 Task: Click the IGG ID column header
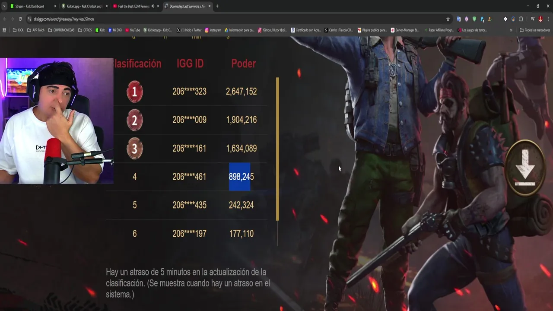pyautogui.click(x=190, y=63)
